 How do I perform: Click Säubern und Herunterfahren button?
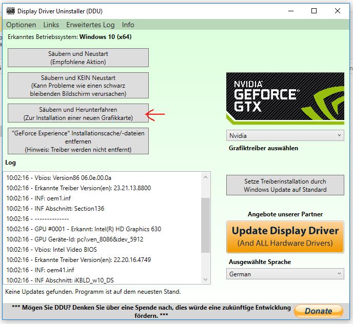(78, 113)
